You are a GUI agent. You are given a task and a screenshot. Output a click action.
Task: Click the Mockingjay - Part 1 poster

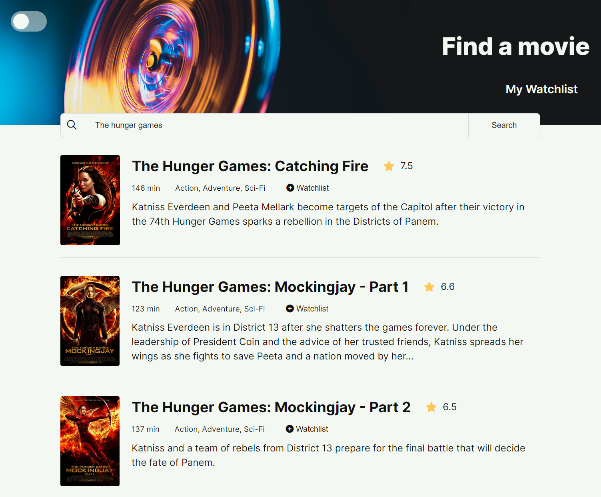90,321
